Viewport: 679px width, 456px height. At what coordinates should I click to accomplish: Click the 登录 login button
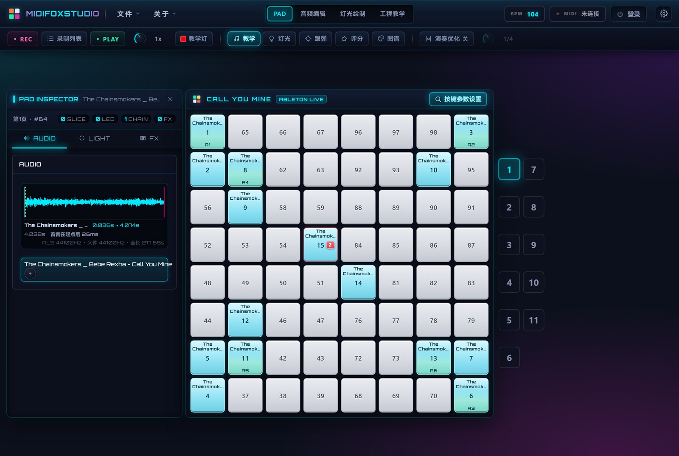[628, 14]
